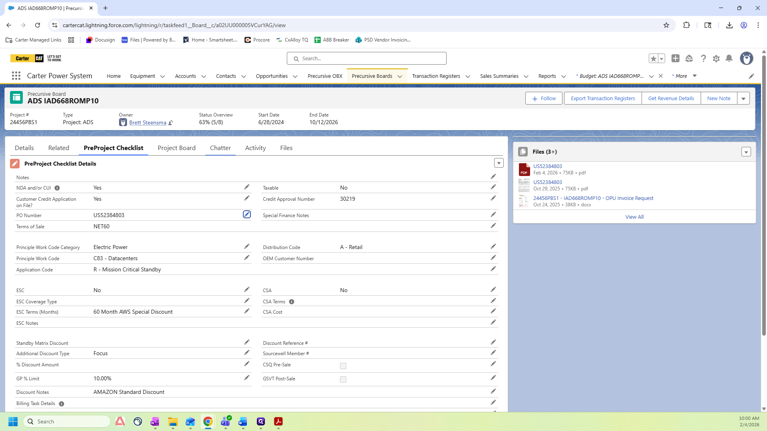
Task: Switch to the Project Board tab
Action: tap(177, 148)
